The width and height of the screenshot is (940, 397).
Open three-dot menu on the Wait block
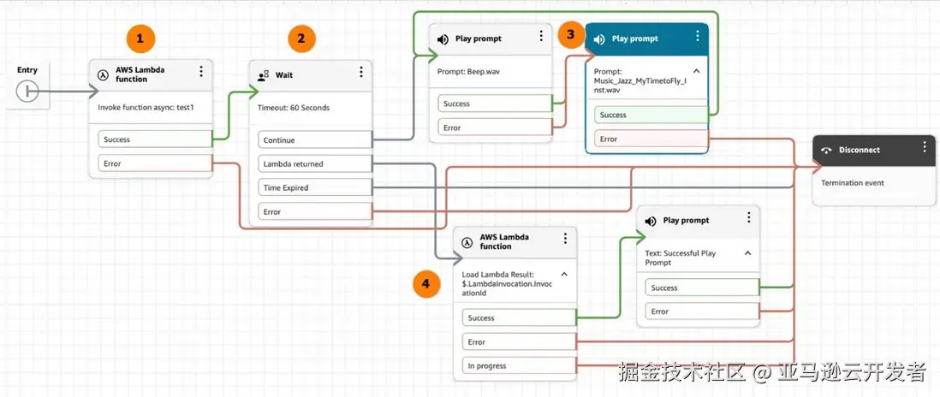pyautogui.click(x=361, y=73)
